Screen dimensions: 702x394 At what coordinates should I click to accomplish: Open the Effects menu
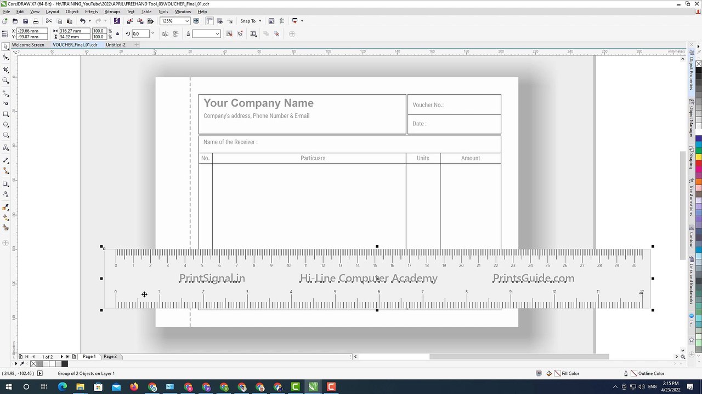[x=92, y=11]
